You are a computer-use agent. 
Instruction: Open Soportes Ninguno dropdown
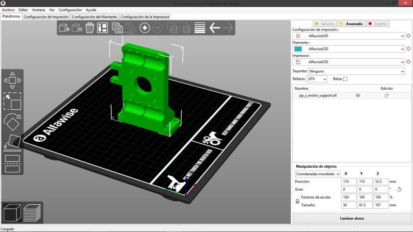357,71
